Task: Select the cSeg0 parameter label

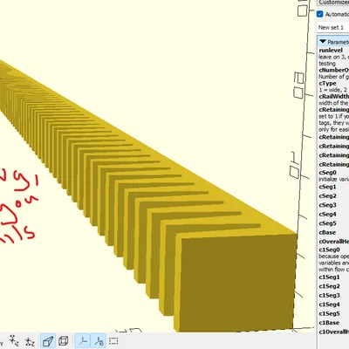Action: coord(327,173)
